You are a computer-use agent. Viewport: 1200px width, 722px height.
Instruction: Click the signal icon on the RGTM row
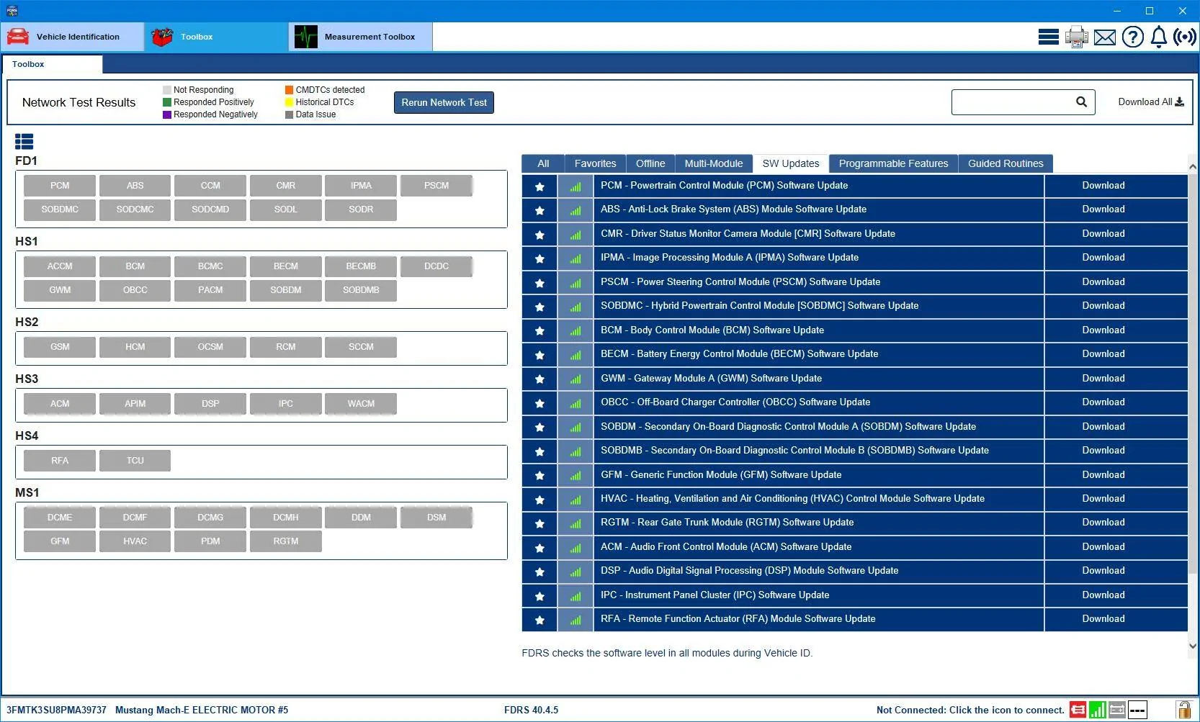[576, 523]
